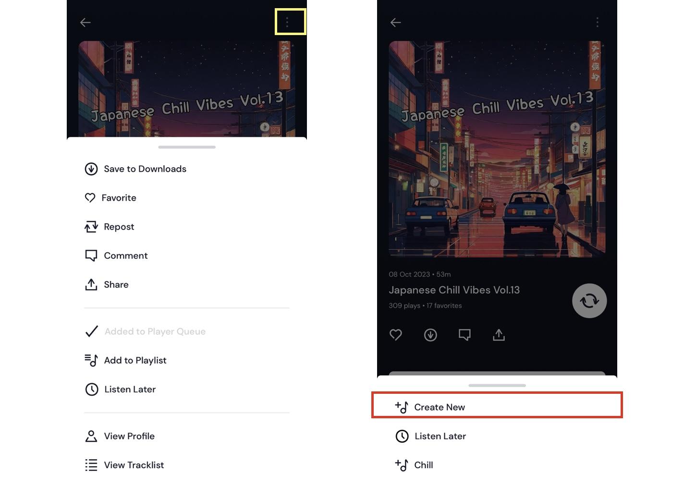Image resolution: width=684 pixels, height=486 pixels.
Task: Click speech bubble icon beside Comment
Action: point(91,255)
